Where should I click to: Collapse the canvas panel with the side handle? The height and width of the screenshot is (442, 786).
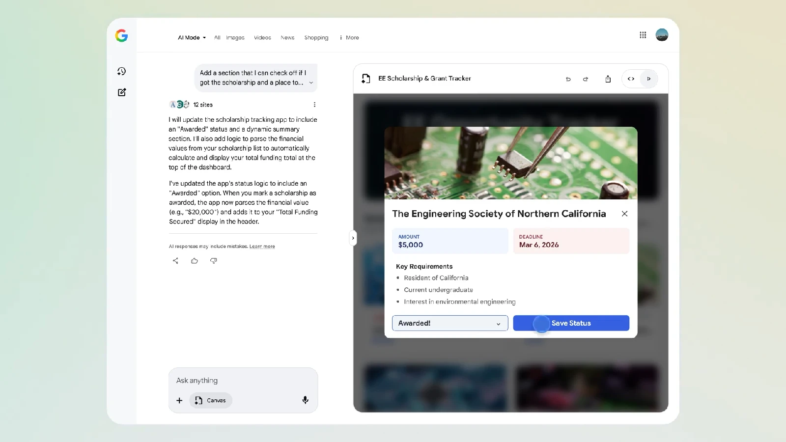pyautogui.click(x=353, y=238)
